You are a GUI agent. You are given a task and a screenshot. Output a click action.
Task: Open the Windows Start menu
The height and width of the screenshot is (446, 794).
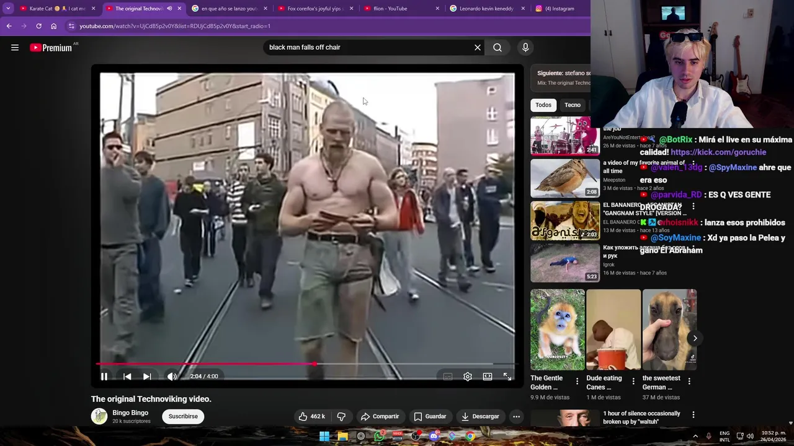324,437
